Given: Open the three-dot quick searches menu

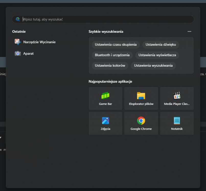Looking at the screenshot, I should (189, 32).
